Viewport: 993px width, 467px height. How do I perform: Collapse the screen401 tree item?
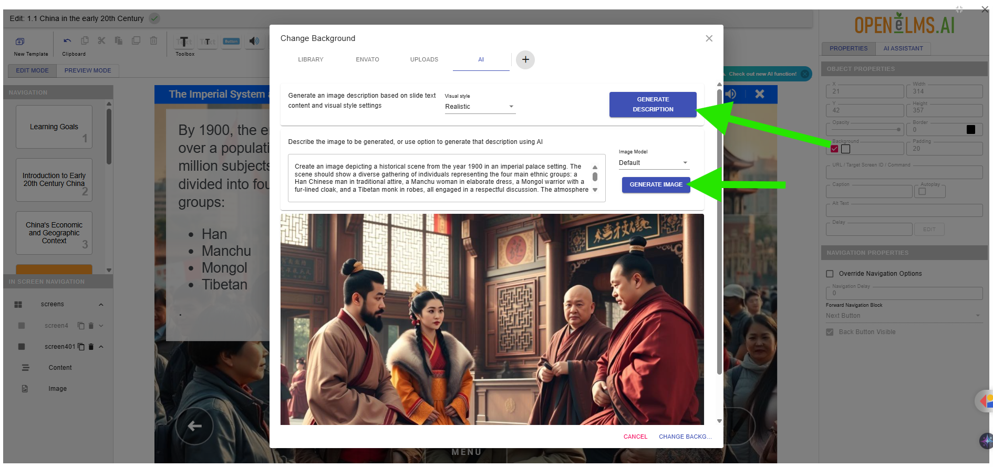coord(101,347)
